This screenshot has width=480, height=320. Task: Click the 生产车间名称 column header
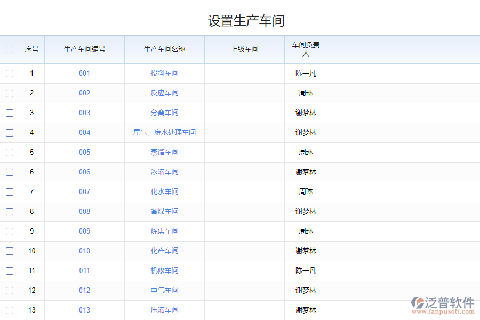click(x=164, y=50)
